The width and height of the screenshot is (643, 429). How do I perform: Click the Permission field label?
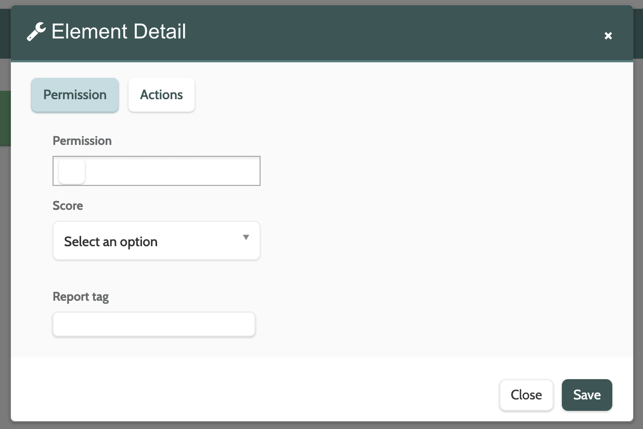[x=82, y=141]
